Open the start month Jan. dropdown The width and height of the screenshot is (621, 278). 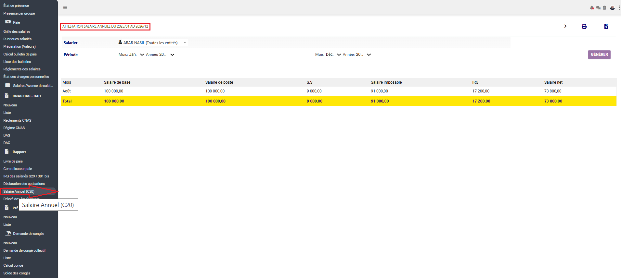[136, 54]
